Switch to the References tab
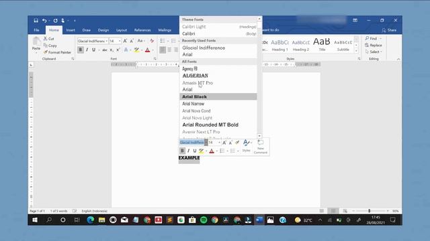The height and width of the screenshot is (241, 430). (142, 30)
